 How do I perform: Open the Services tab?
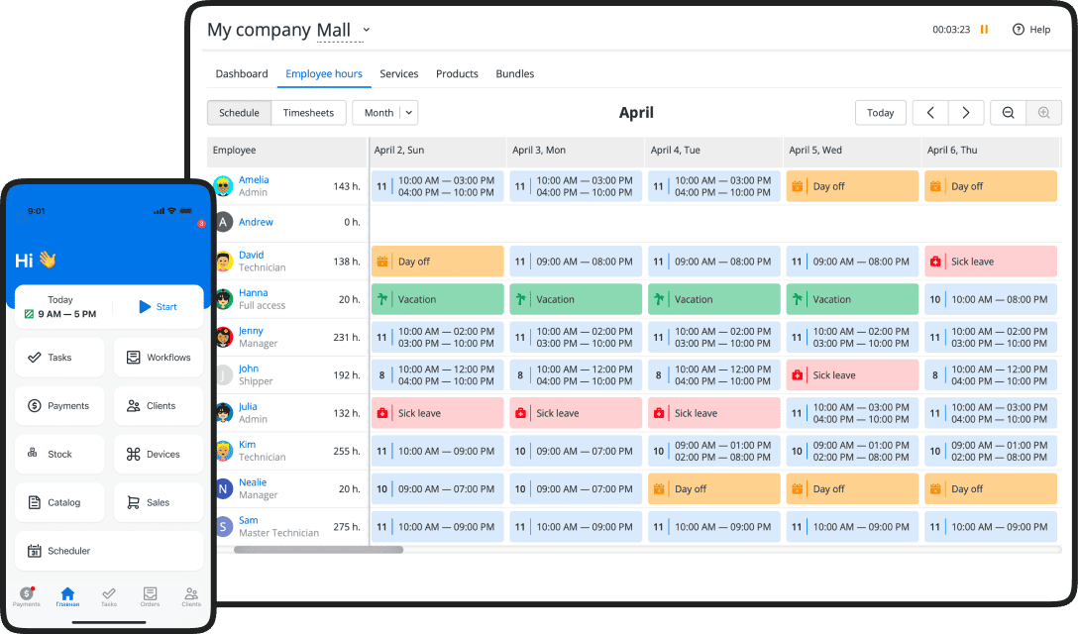(x=398, y=74)
